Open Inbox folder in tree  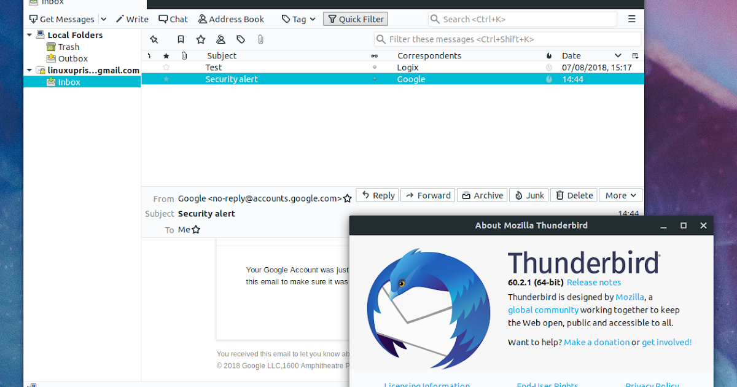coord(69,82)
